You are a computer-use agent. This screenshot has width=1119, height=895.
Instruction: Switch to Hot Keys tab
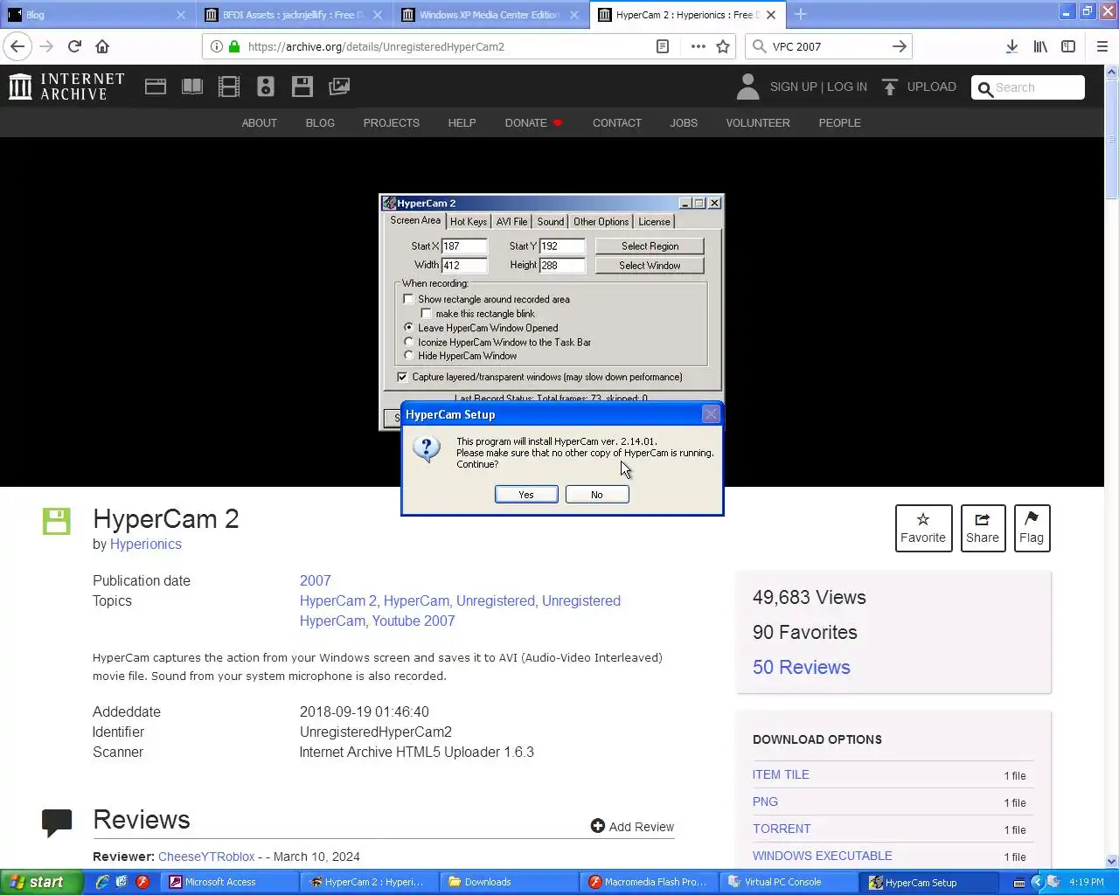tap(469, 222)
